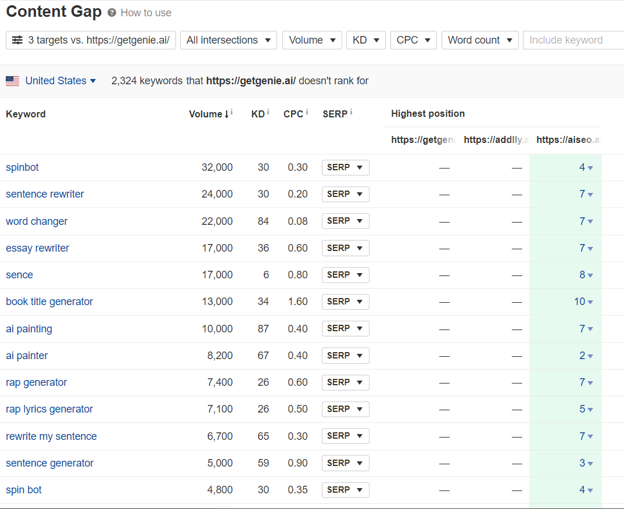Click the CPC column header
The width and height of the screenshot is (624, 509).
click(x=293, y=114)
